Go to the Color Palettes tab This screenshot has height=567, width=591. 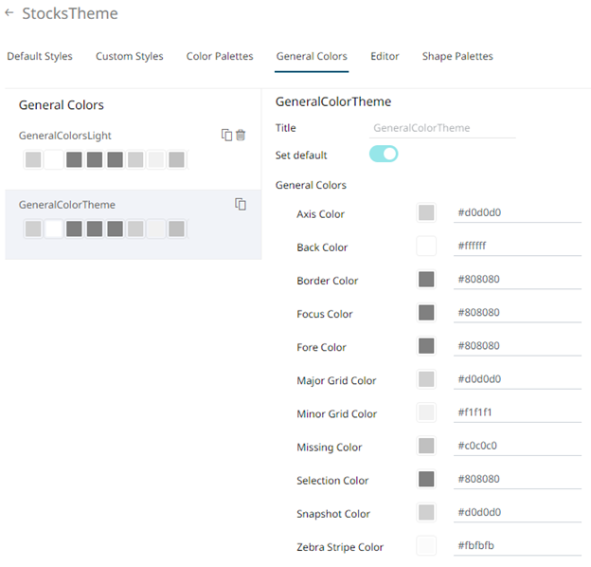[220, 57]
